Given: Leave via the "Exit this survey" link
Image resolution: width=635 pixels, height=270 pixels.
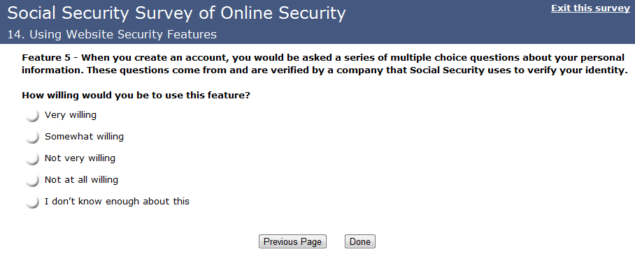Looking at the screenshot, I should pos(590,8).
